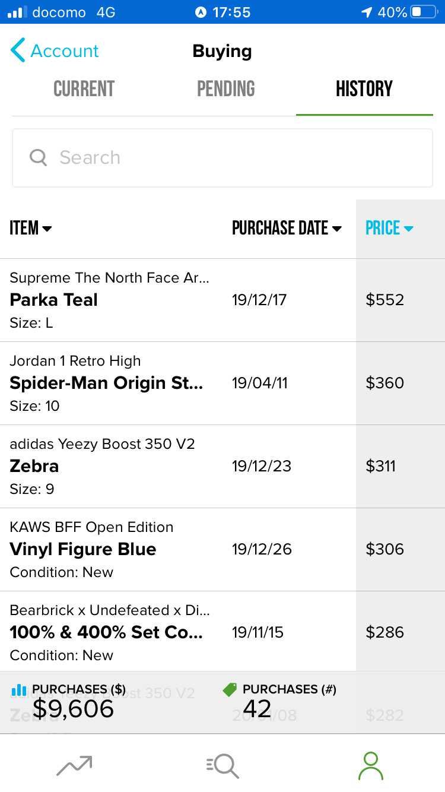Screen dimensions: 445x792
Task: Open the Yeezy Boost 350 V2 Zebra order
Action: (223, 466)
